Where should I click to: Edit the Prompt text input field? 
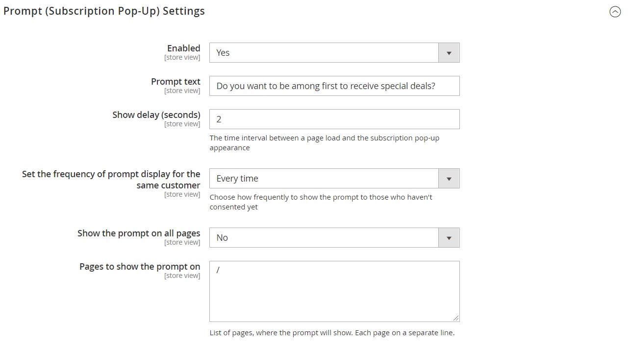pos(334,86)
